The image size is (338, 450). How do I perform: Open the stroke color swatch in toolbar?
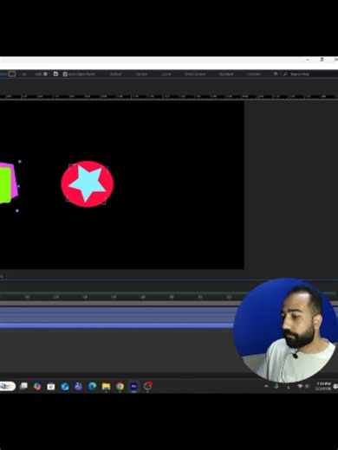tap(12, 74)
